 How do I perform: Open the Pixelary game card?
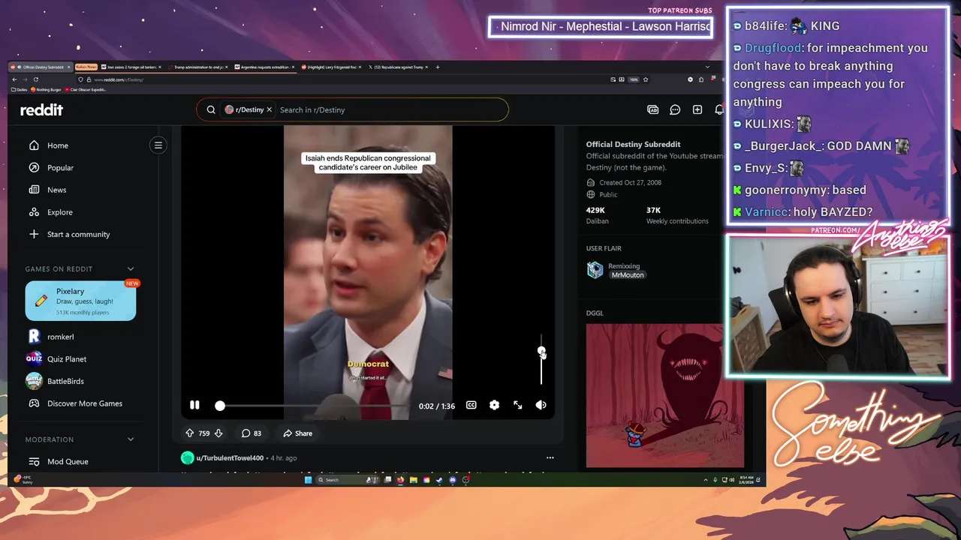pyautogui.click(x=80, y=301)
